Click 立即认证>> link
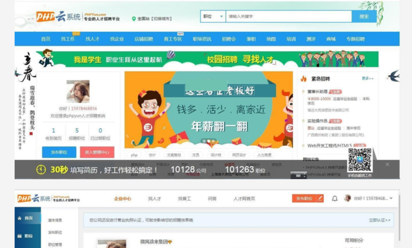Screen dimensions: 412x248 coord(380,220)
